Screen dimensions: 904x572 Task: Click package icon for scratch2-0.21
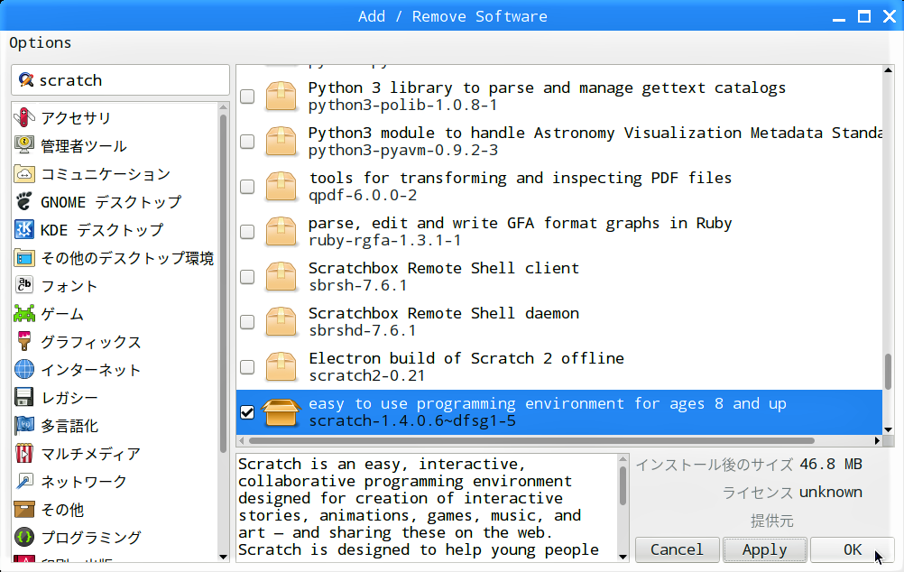point(281,366)
